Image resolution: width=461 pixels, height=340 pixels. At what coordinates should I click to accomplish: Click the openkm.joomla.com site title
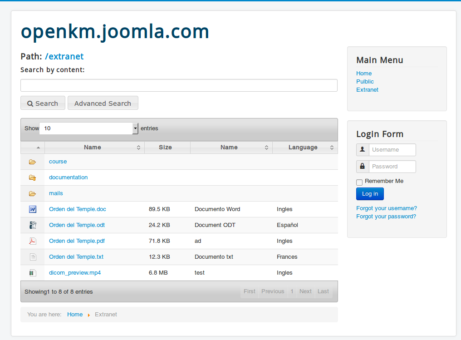115,32
